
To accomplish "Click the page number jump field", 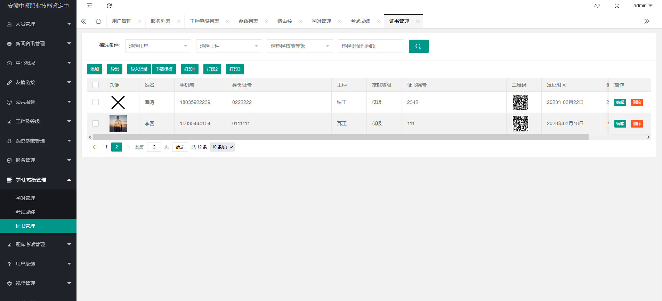I will pos(154,147).
